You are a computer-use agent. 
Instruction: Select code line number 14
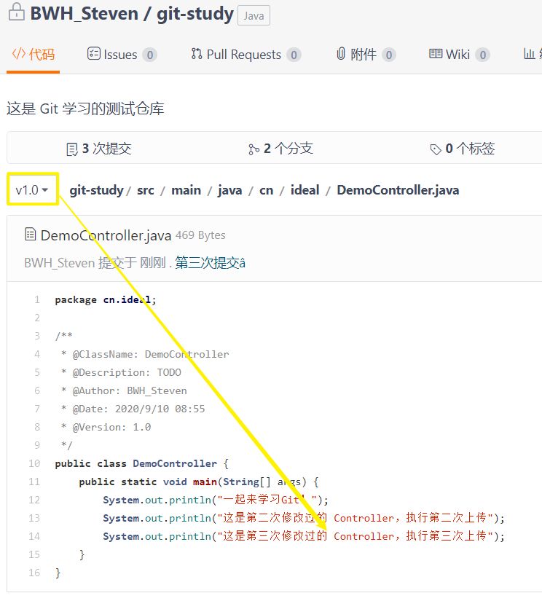[x=34, y=536]
